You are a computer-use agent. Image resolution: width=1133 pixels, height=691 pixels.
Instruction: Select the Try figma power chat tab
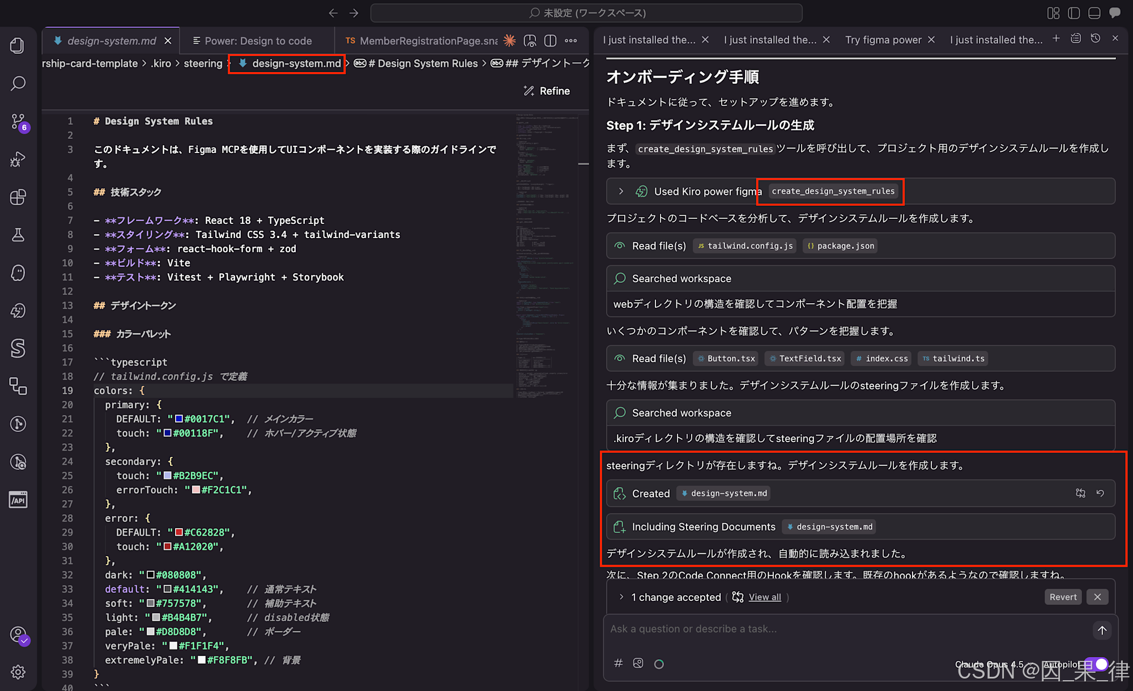(x=883, y=40)
